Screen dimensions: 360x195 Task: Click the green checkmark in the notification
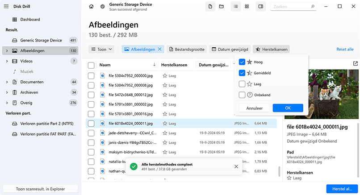[x=134, y=166]
